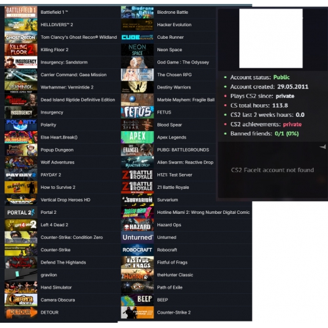
Task: Click the blank profile avatar image
Action: (x=271, y=38)
